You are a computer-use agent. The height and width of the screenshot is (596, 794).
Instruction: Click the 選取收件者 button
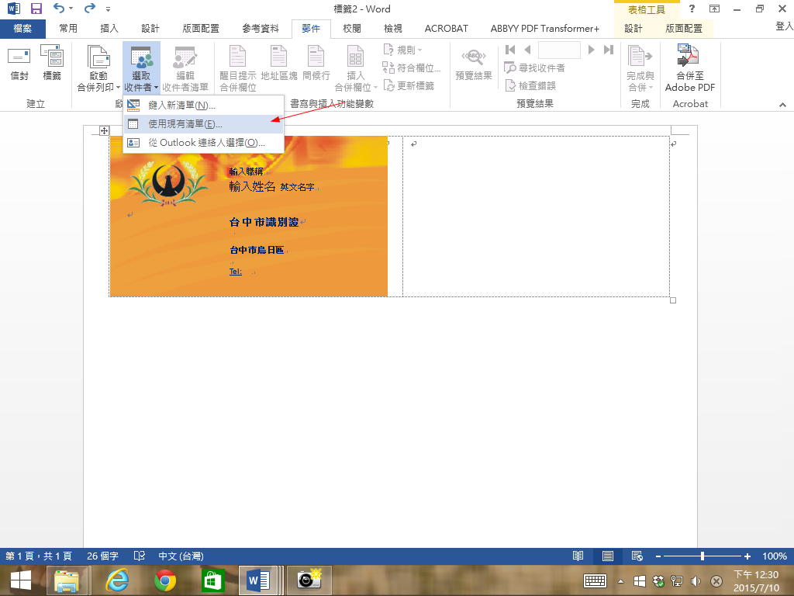[141, 68]
